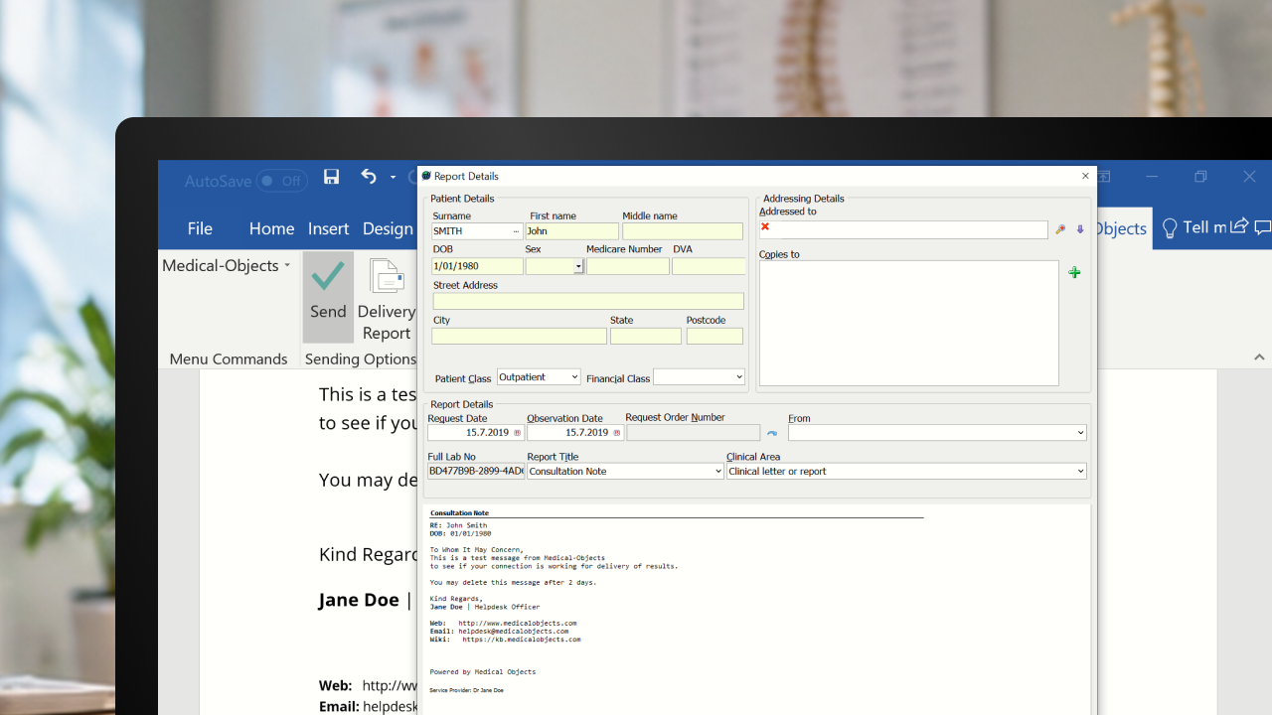
Task: Click the First name field
Action: coord(572,231)
